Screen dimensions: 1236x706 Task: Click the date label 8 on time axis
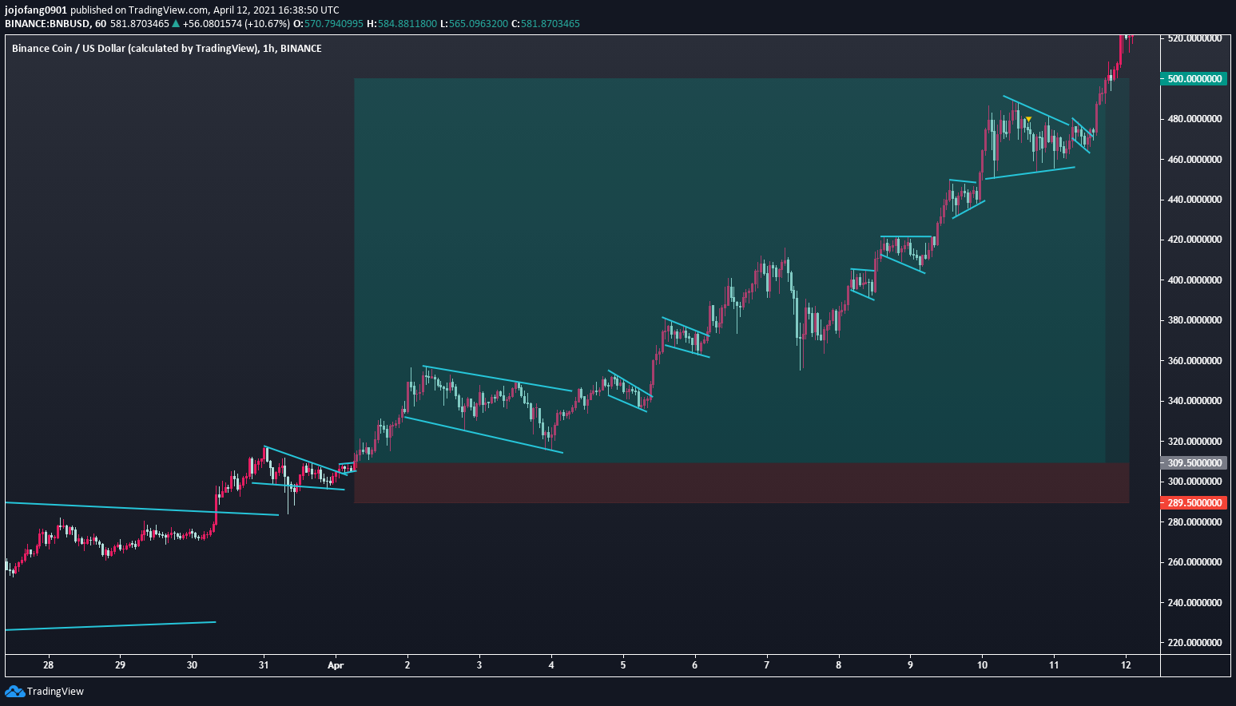click(839, 664)
